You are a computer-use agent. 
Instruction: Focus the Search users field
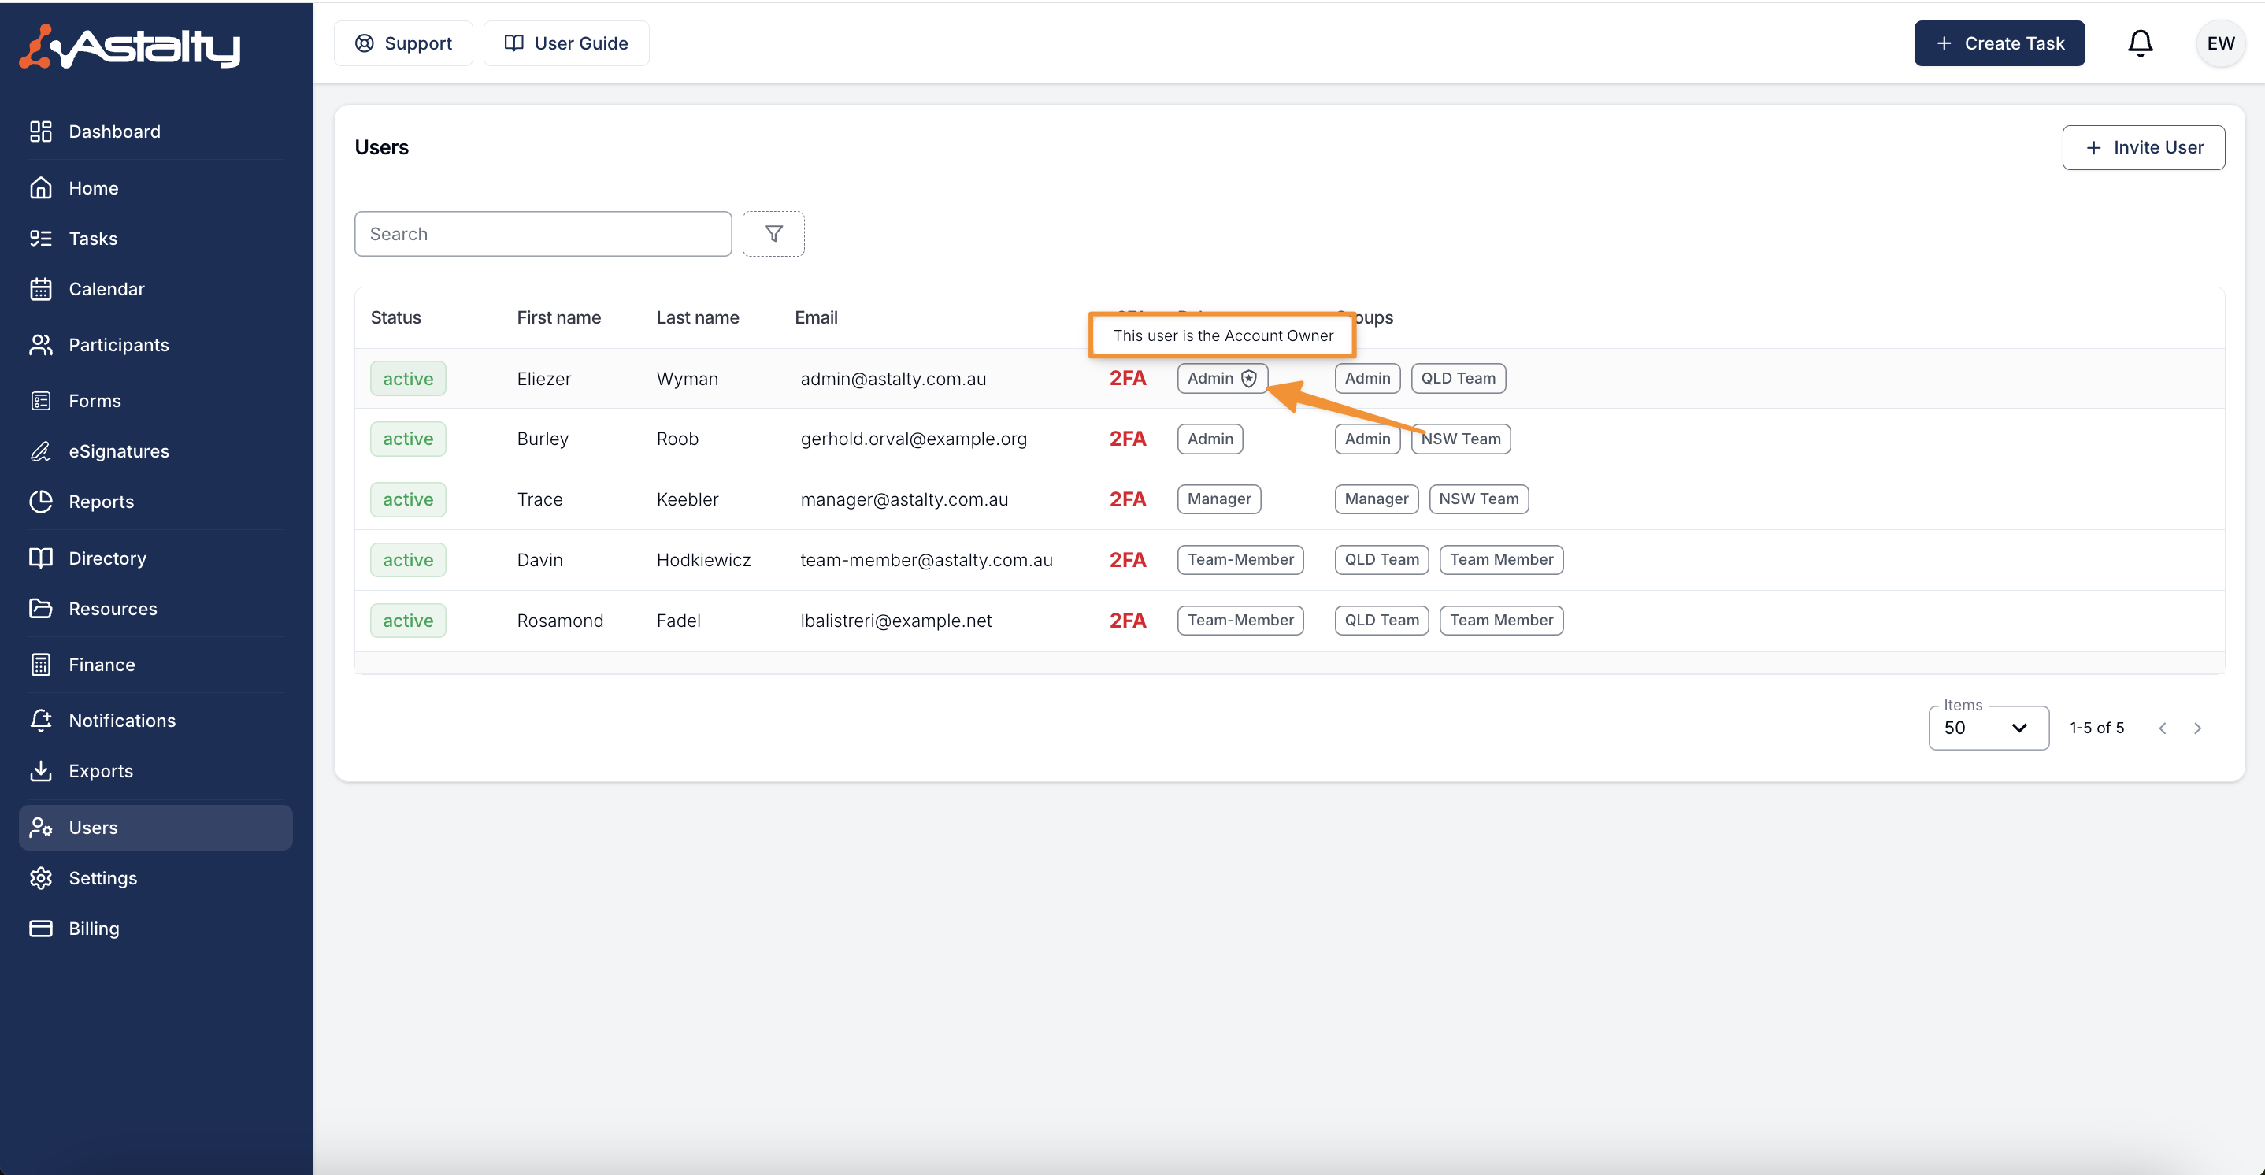[x=543, y=234]
